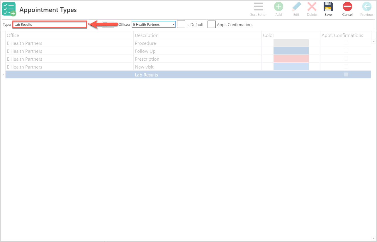Sort by the Color column header

point(291,35)
